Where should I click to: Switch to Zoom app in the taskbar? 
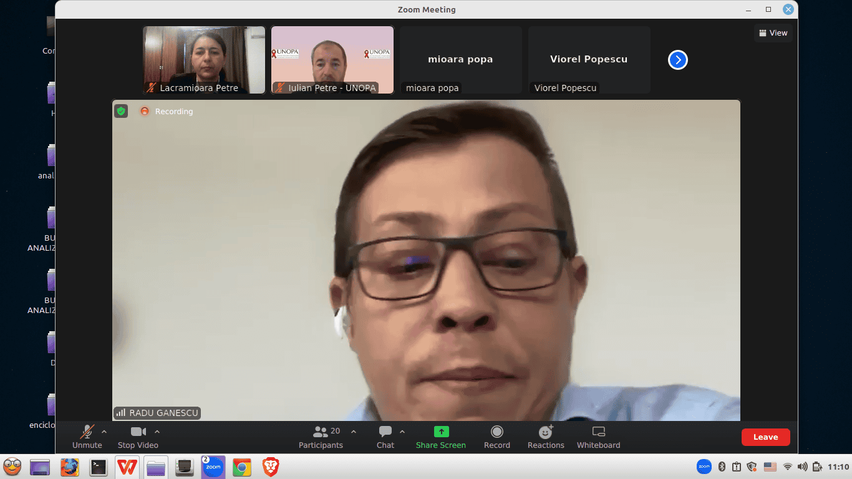point(213,467)
